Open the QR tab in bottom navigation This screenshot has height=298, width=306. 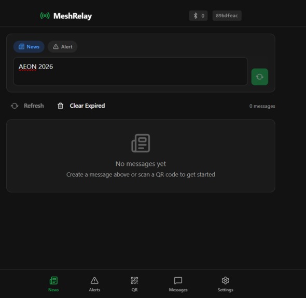134,284
